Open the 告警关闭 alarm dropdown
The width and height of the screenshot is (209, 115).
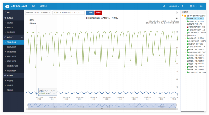(x=174, y=6)
